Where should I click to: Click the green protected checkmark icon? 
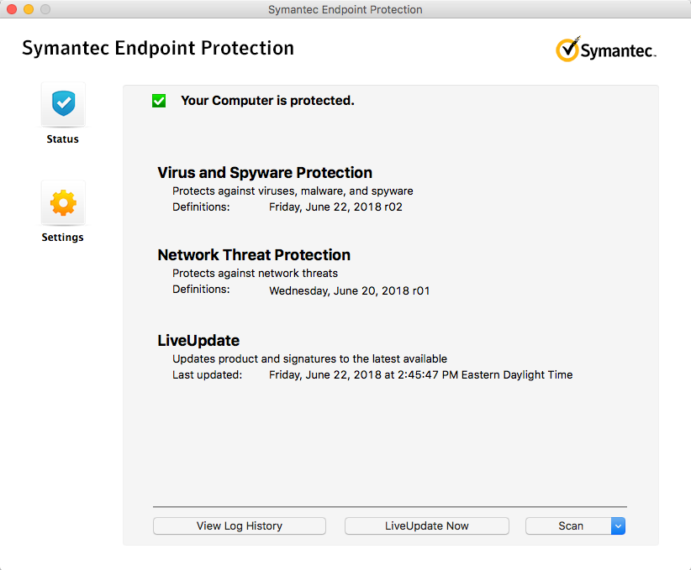[159, 101]
